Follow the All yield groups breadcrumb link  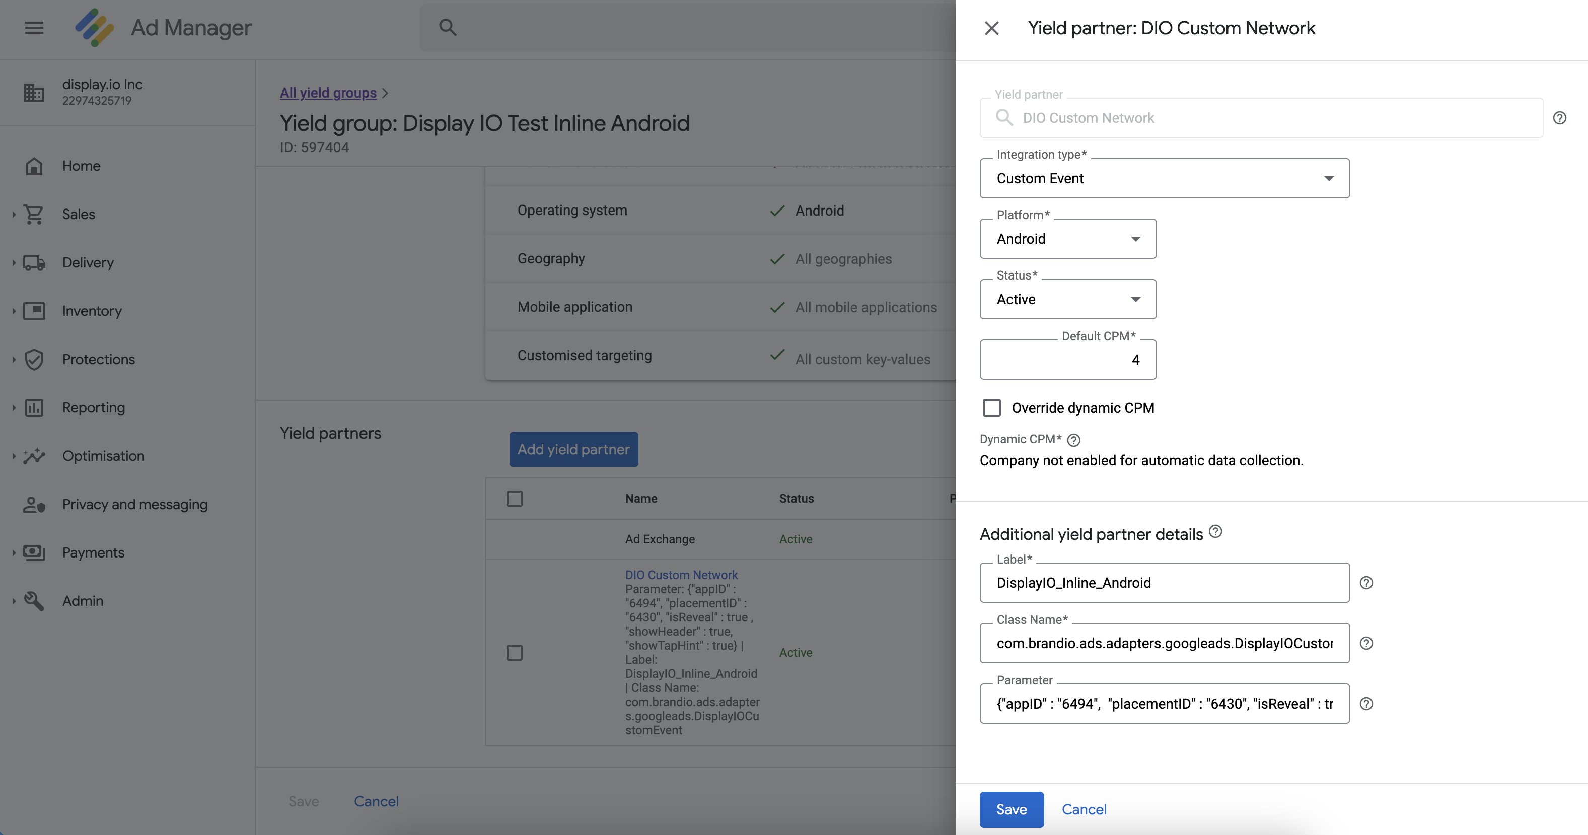[328, 93]
